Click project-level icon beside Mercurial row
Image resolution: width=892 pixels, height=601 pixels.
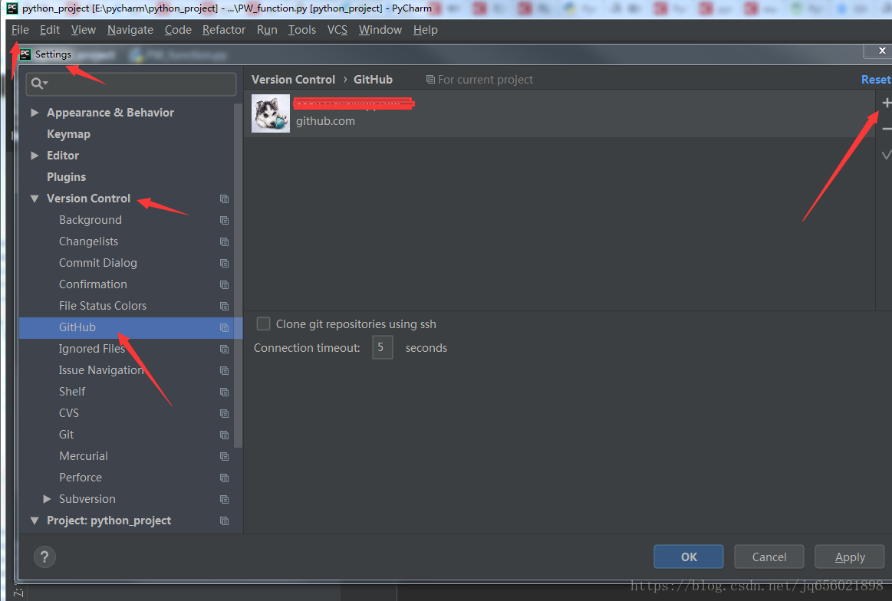click(x=224, y=456)
